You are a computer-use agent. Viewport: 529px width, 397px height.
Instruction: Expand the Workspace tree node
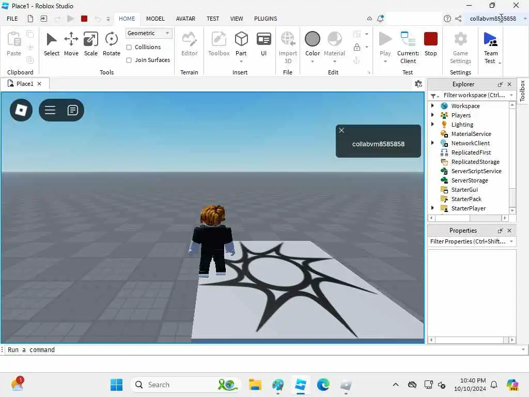tap(432, 105)
